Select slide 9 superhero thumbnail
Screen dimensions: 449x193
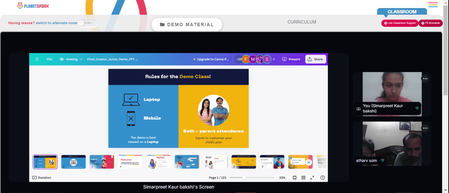(272, 162)
